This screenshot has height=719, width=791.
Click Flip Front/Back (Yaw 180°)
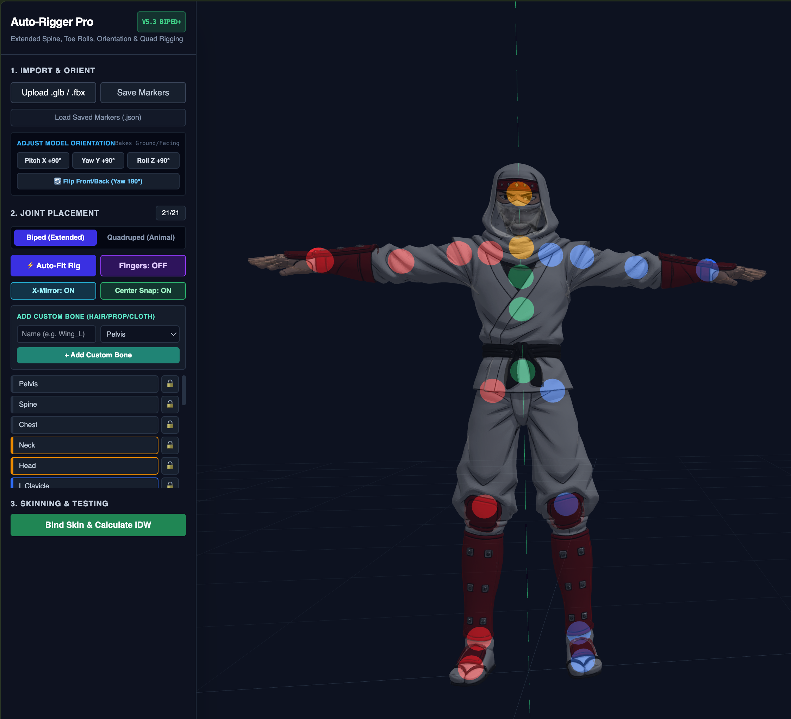(98, 181)
